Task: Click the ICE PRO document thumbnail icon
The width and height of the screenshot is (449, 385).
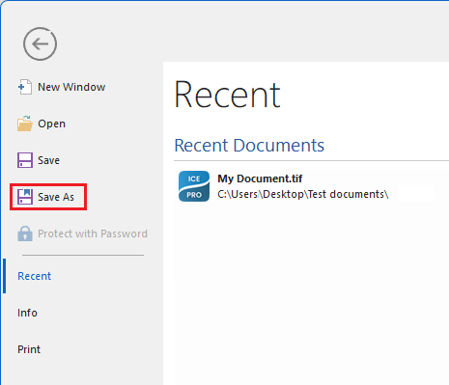Action: tap(194, 186)
